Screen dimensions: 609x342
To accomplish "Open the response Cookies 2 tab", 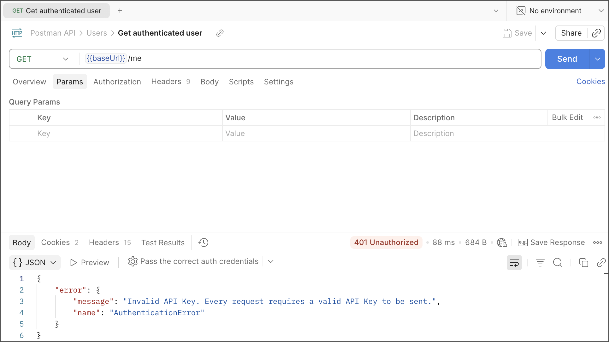I will (x=60, y=242).
